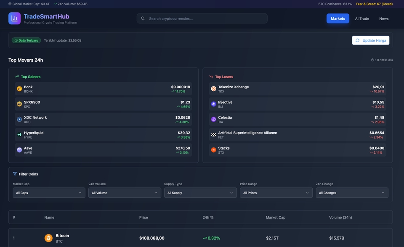Click the cryptocurrency search input field
Viewport: 404px width, 247px height.
(x=202, y=18)
